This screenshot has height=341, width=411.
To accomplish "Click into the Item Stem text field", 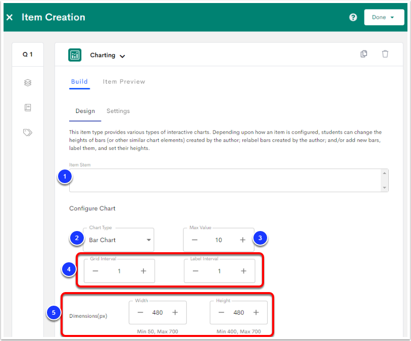I will click(225, 181).
